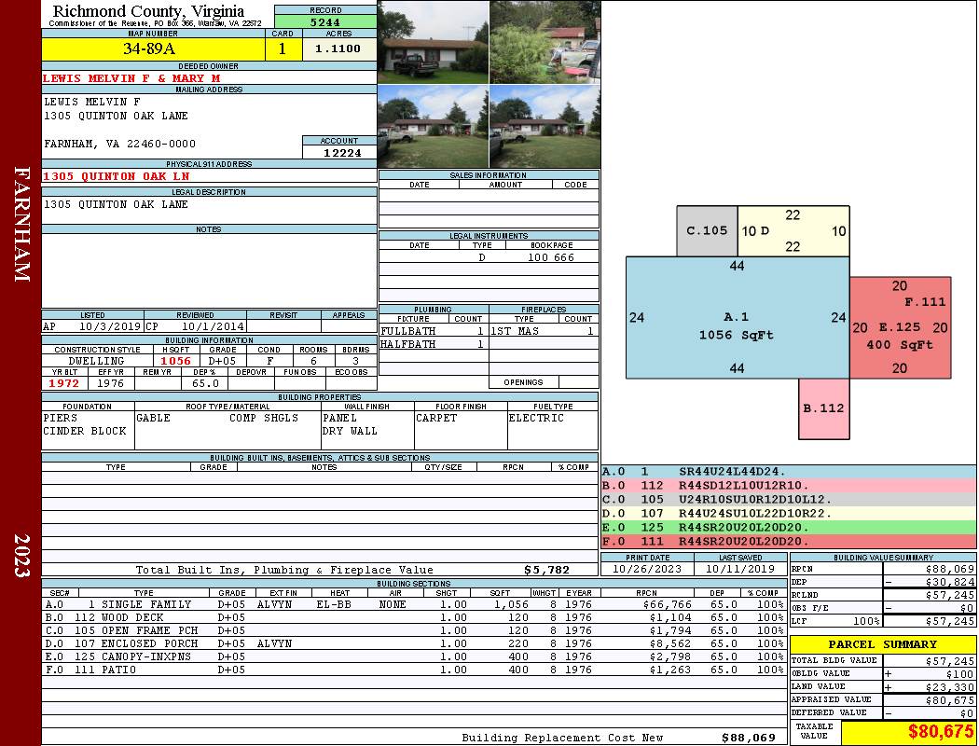Select the gray C.105 porch sketch block

coord(707,230)
